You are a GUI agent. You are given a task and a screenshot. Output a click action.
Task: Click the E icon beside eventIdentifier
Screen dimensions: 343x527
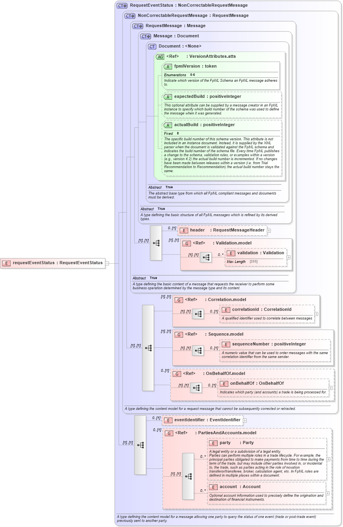[168, 420]
